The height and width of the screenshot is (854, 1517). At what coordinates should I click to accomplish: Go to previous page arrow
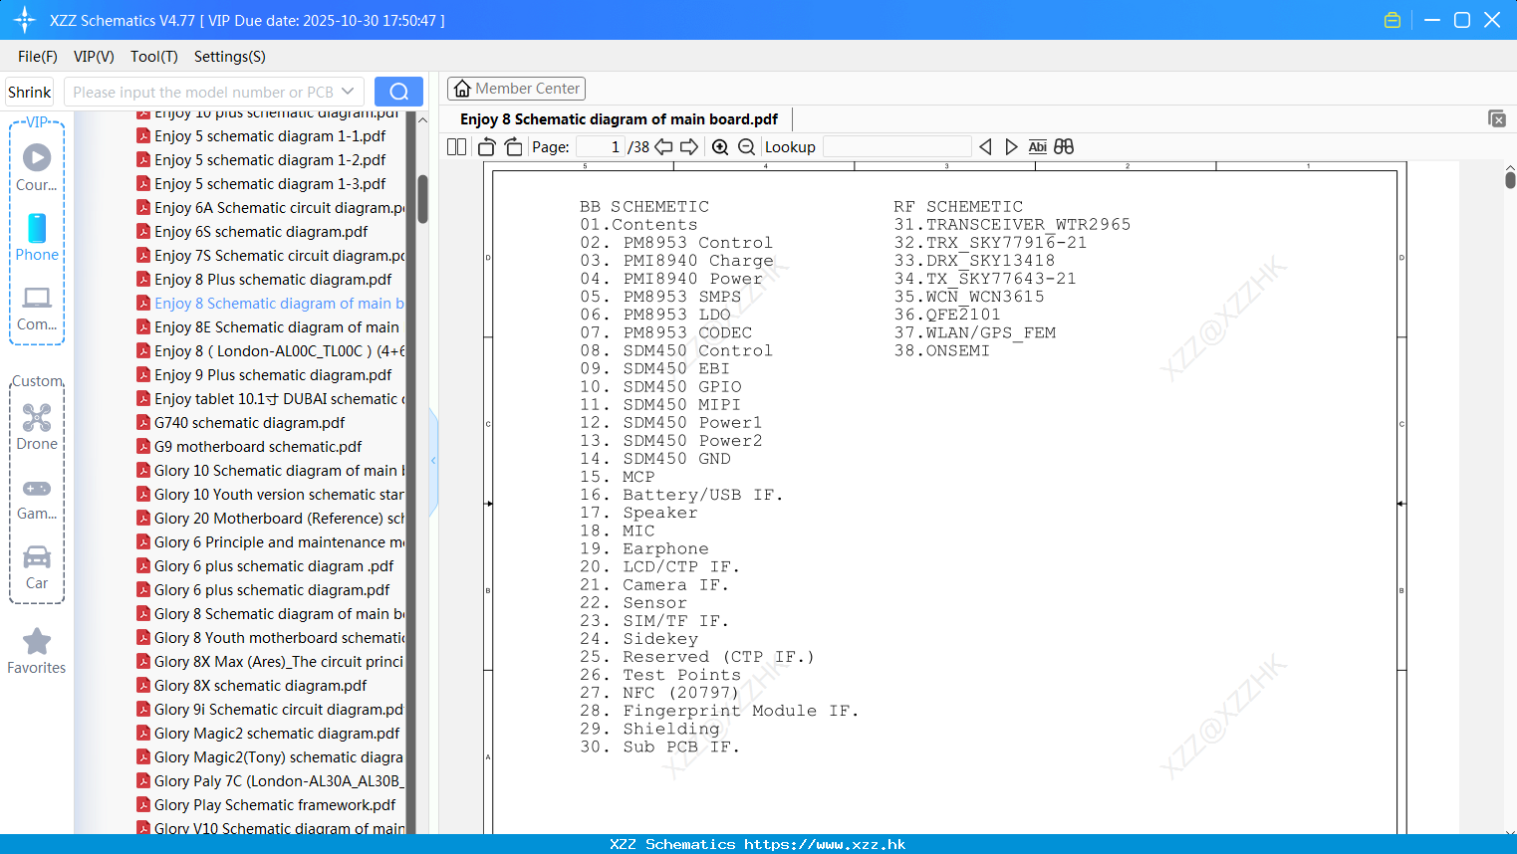[663, 146]
